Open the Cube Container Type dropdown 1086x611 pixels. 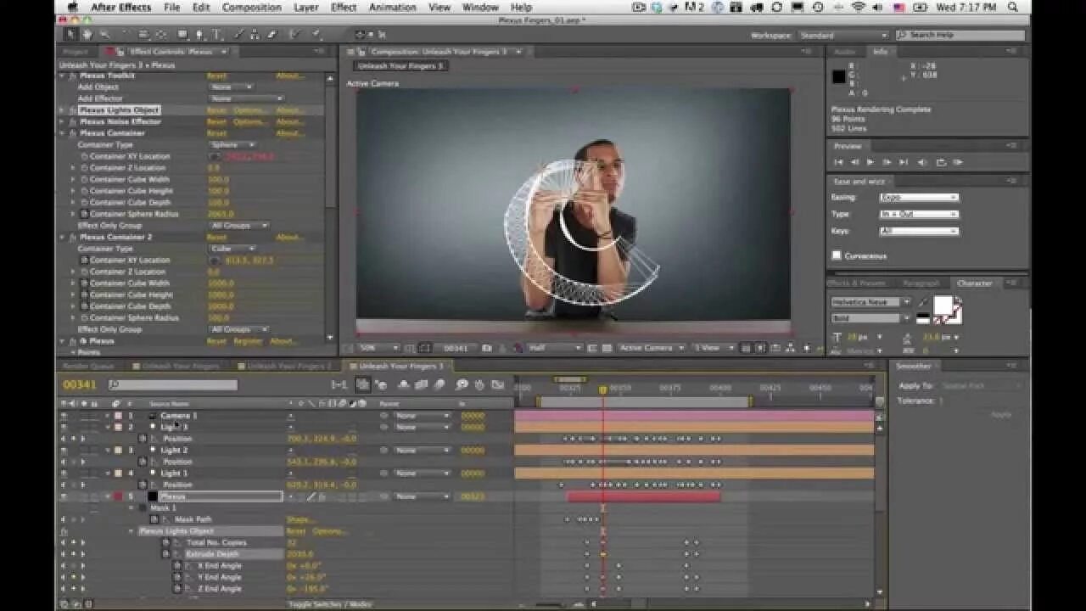coord(233,249)
